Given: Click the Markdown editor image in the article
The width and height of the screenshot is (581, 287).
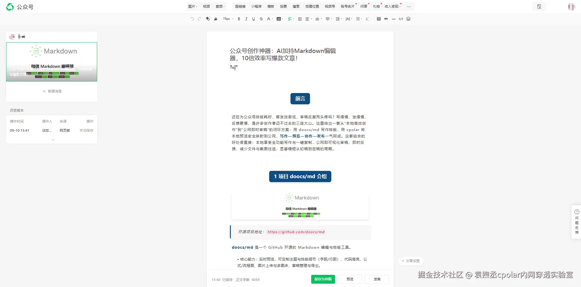Looking at the screenshot, I should coord(300,206).
